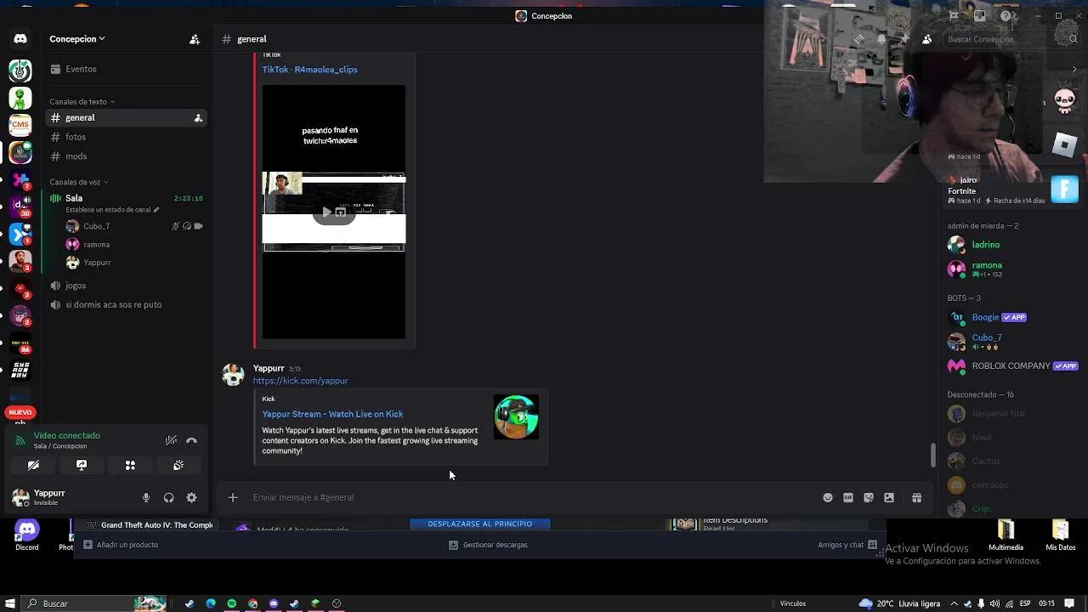1088x612 pixels.
Task: Open the fotos text channel
Action: [x=76, y=137]
